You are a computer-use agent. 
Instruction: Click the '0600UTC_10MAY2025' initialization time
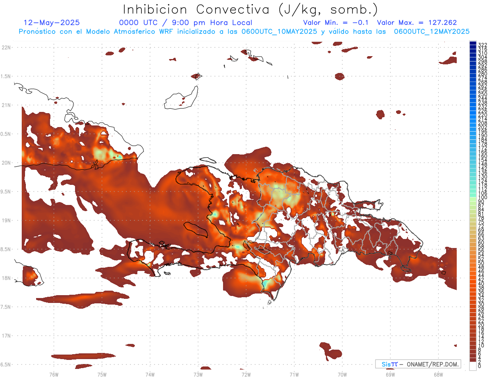279,31
